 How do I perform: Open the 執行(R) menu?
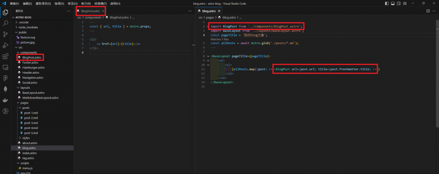click(x=86, y=3)
